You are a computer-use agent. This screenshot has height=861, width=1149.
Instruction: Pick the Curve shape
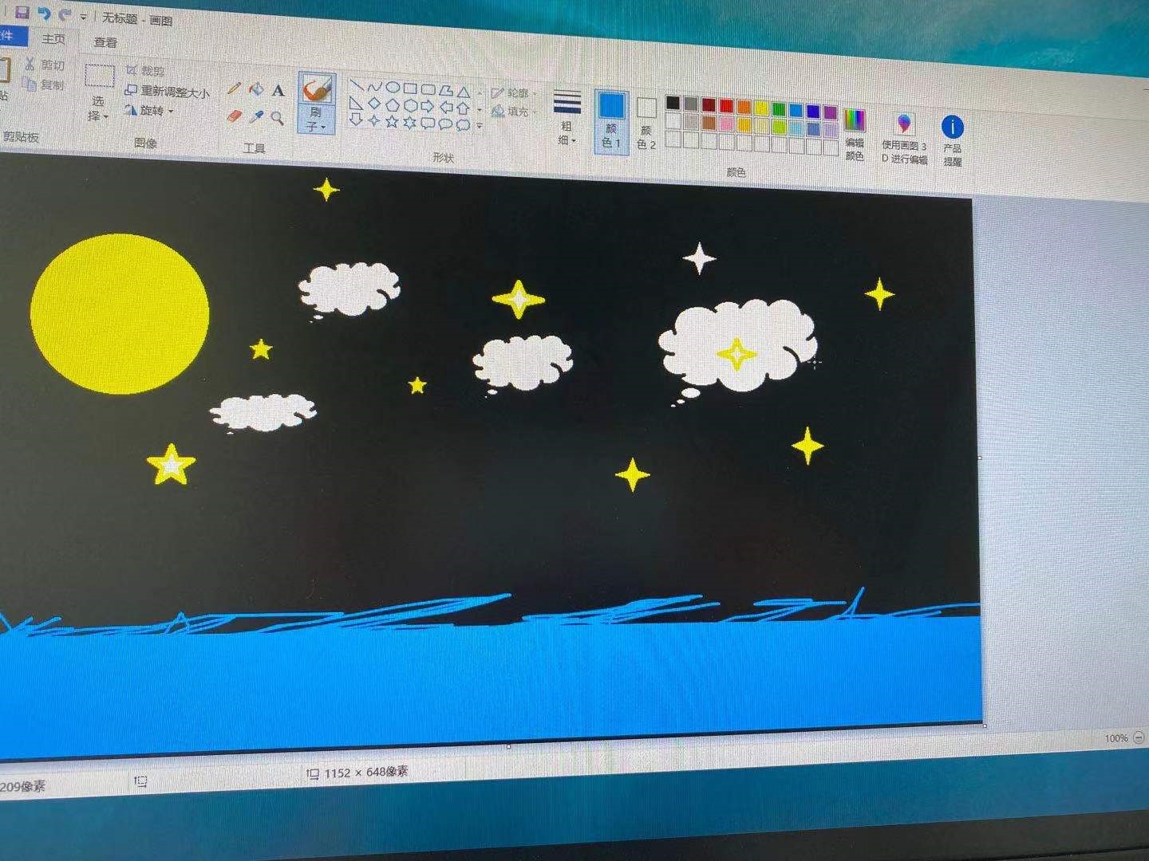(374, 86)
